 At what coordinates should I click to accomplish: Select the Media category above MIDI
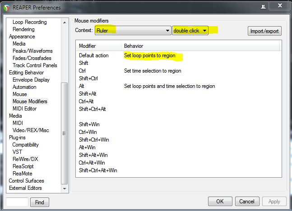coord(15,116)
